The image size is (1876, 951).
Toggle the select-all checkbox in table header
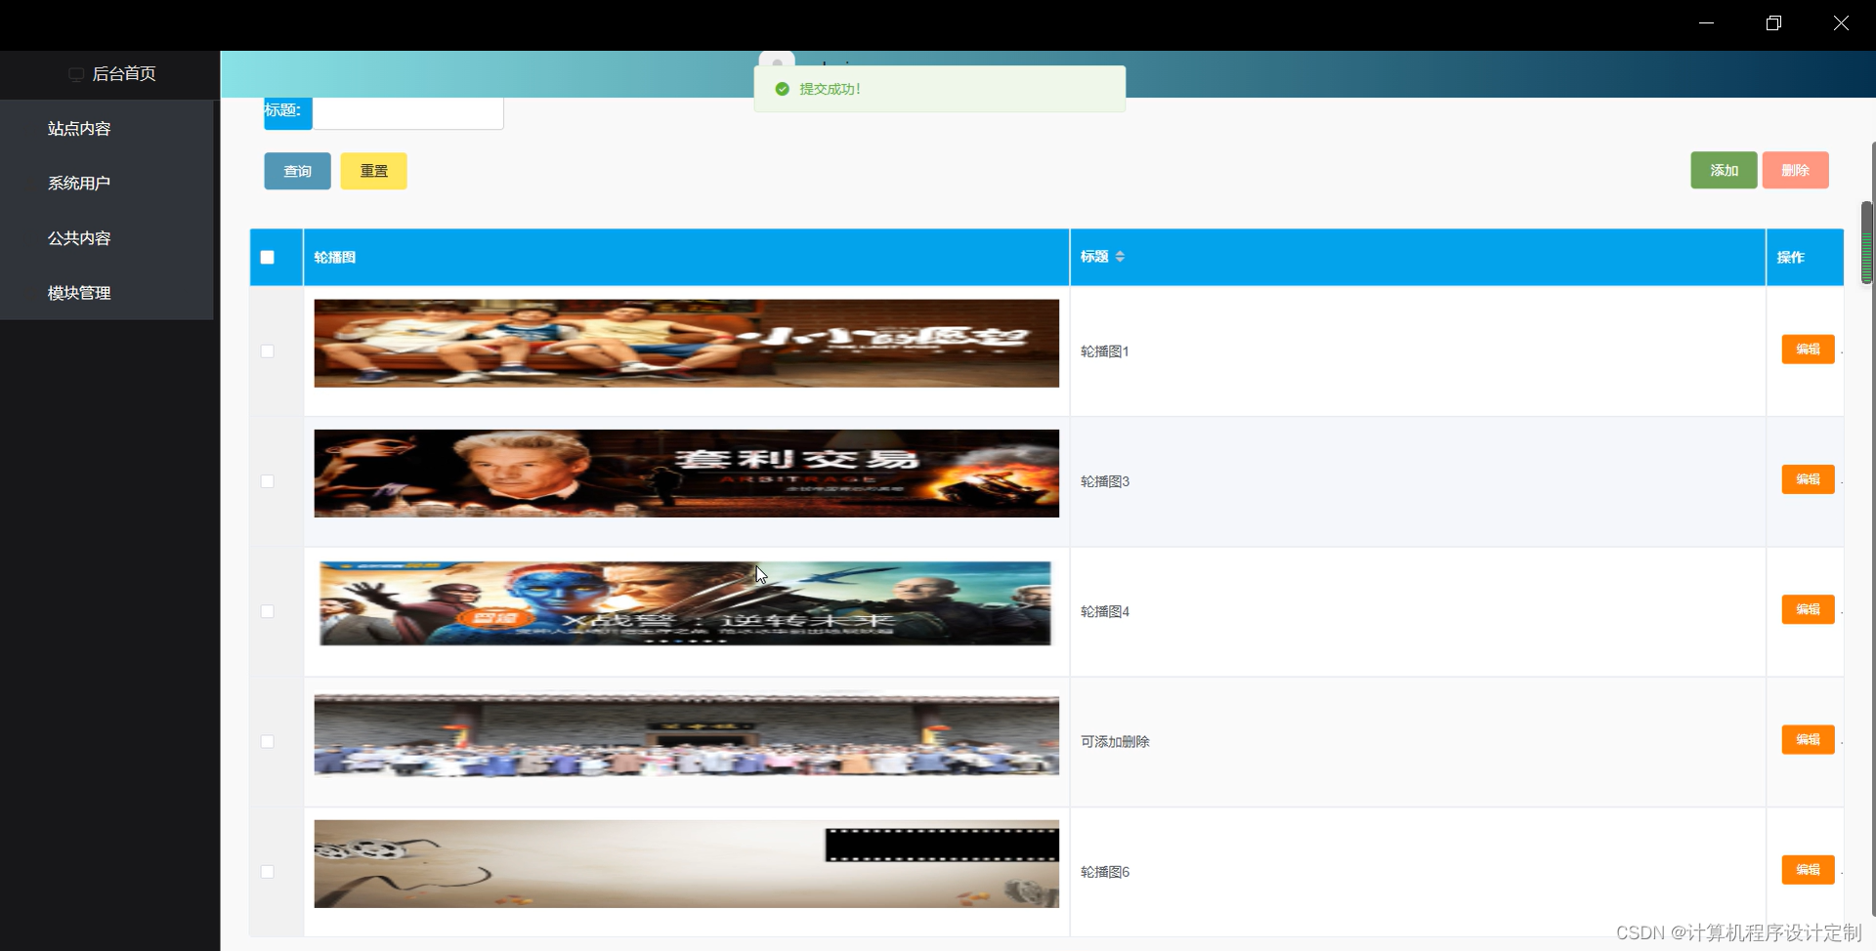pos(268,258)
